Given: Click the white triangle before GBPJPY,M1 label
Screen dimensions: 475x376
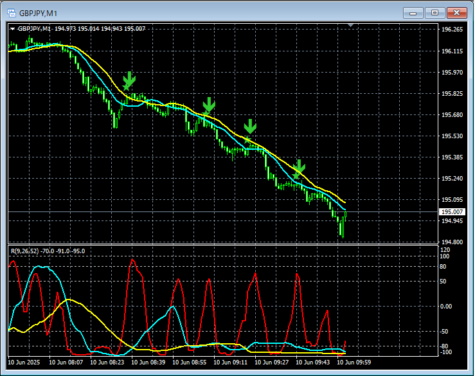Looking at the screenshot, I should click(13, 29).
